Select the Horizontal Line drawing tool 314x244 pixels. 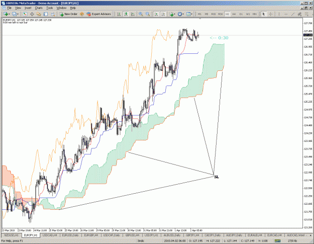(x=286, y=14)
